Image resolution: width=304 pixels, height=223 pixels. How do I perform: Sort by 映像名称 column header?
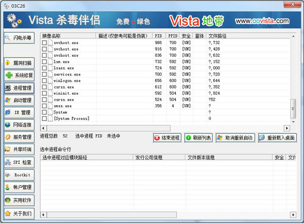(68, 36)
